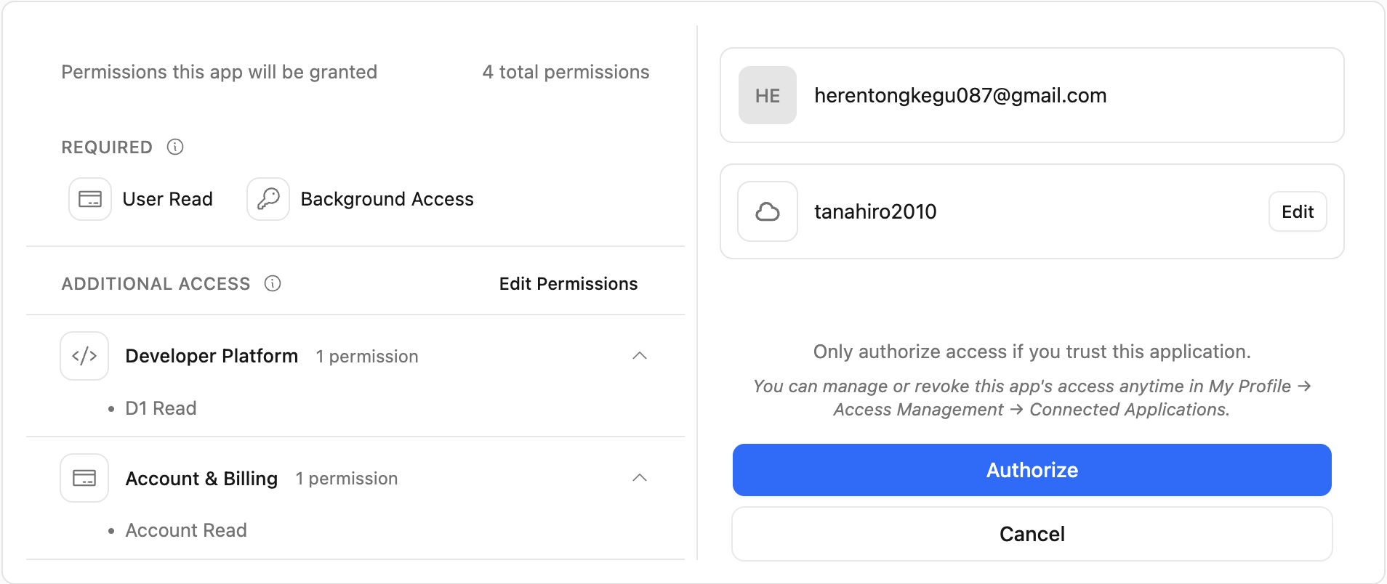Image resolution: width=1387 pixels, height=584 pixels.
Task: Click the herentongkegu087@gmail.com account card
Action: [x=1032, y=95]
